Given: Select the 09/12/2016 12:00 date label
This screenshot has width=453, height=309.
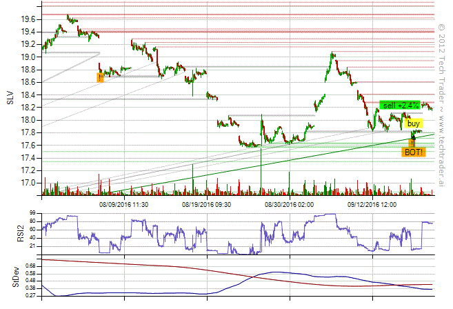Looking at the screenshot, I should click(372, 204).
